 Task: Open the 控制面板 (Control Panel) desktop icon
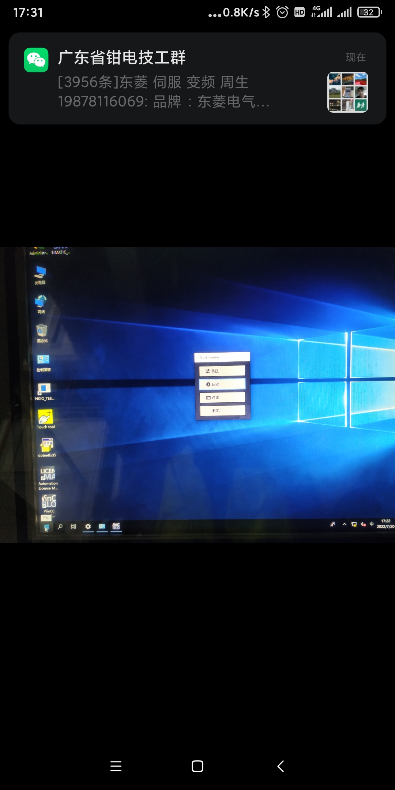(43, 362)
